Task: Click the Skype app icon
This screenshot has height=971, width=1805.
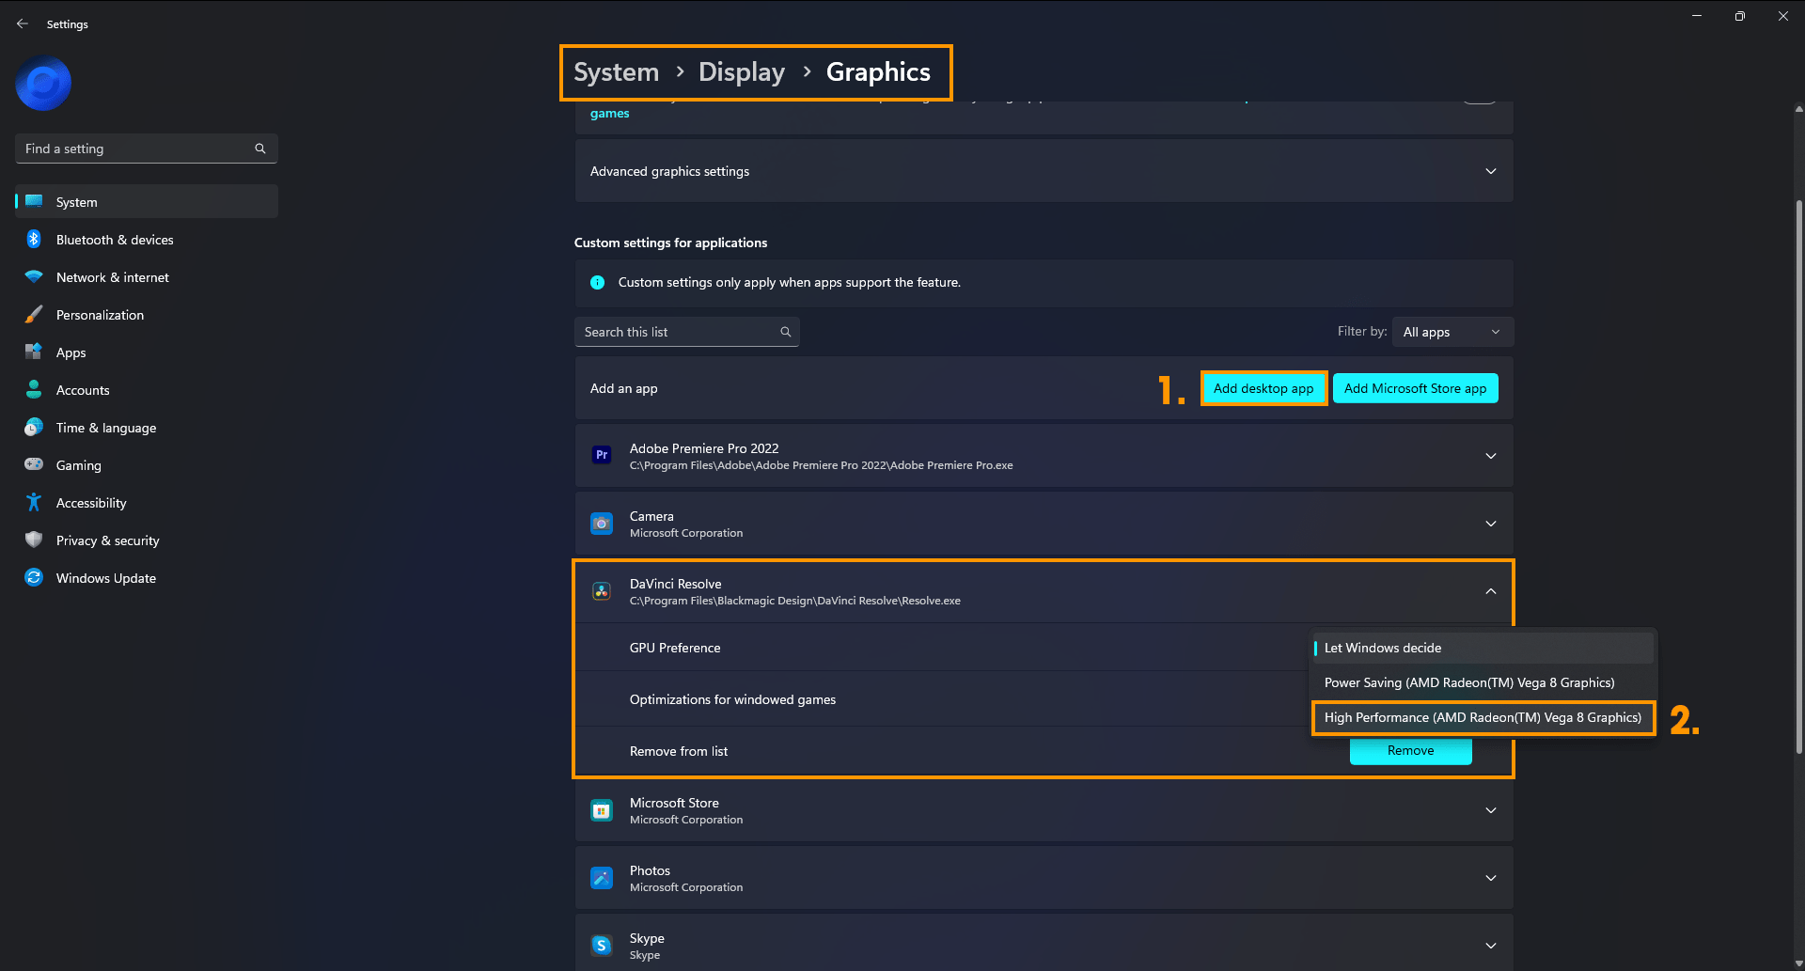Action: (x=602, y=945)
